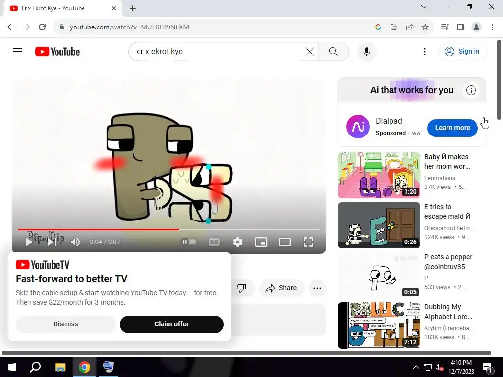
Task: Click Chrome in the taskbar
Action: tap(84, 367)
